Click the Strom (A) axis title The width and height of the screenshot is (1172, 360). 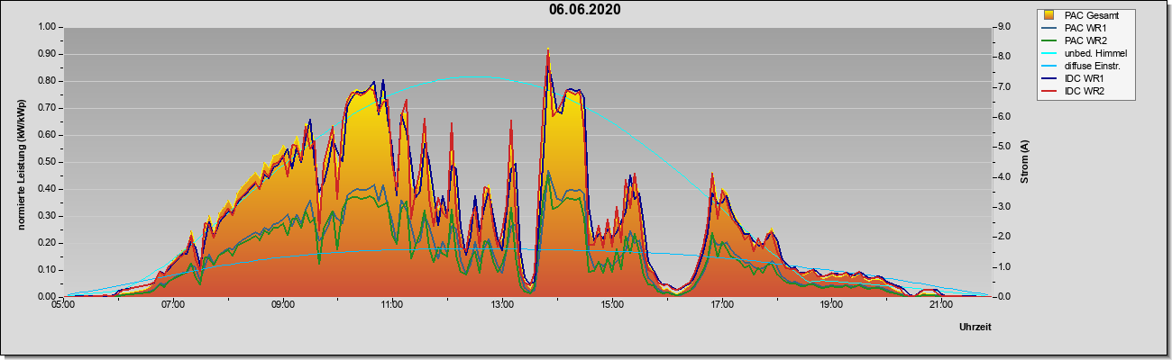coord(1024,161)
